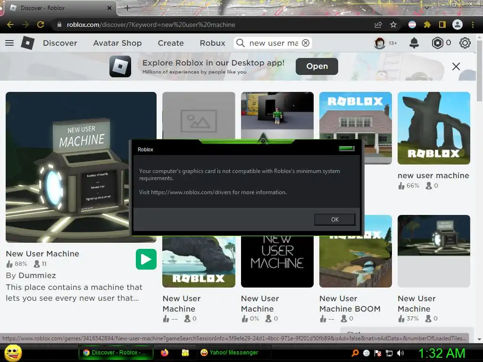Open the Avatar Shop menu item
The width and height of the screenshot is (483, 362).
point(117,43)
